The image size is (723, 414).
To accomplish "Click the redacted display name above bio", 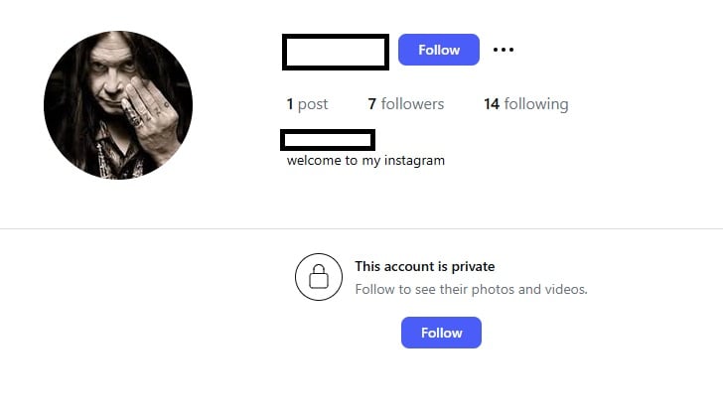I will tap(328, 139).
